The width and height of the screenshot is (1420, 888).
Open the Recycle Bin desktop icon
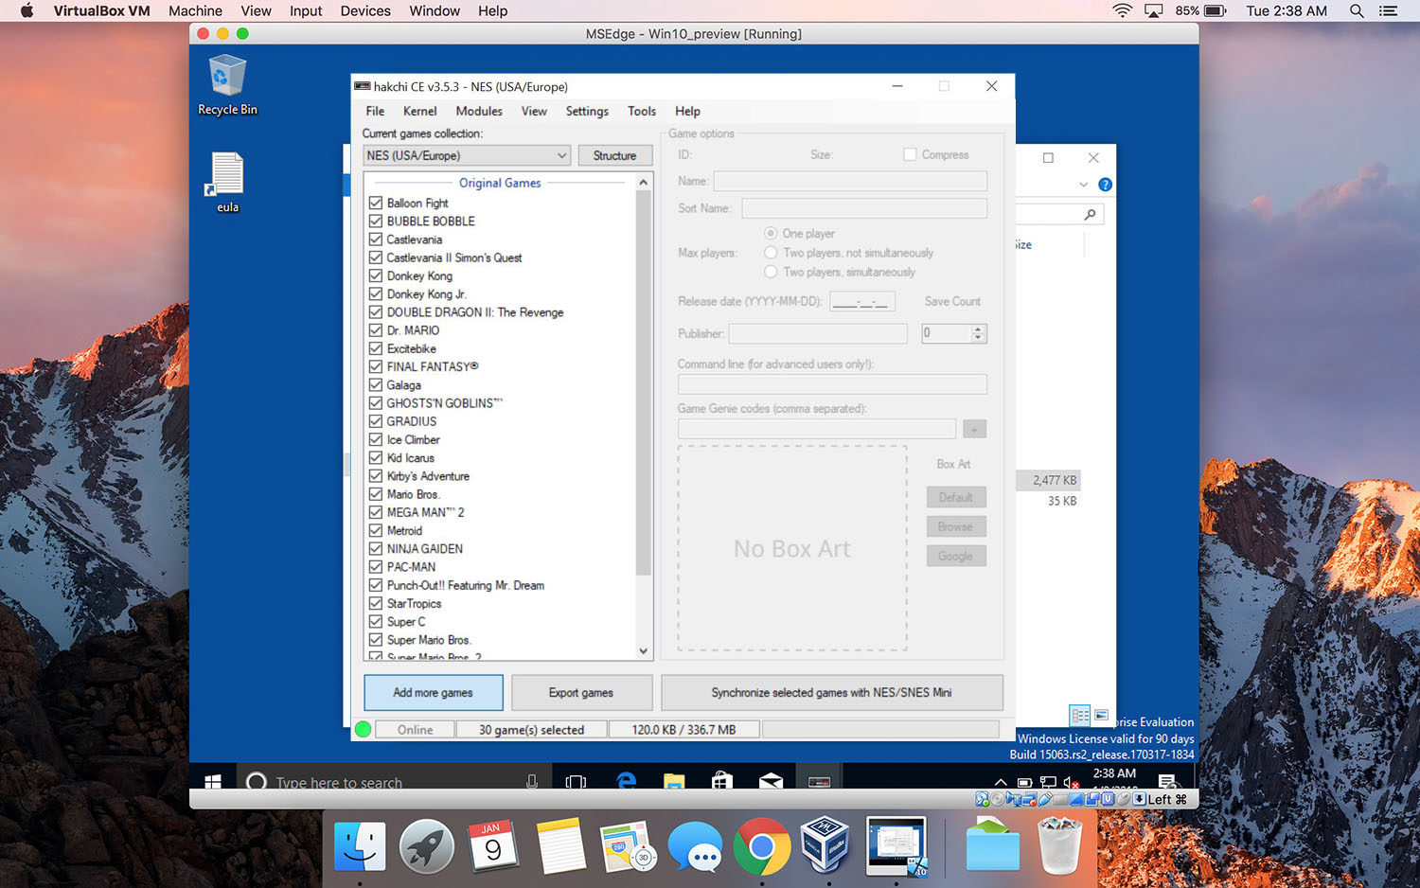tap(227, 85)
